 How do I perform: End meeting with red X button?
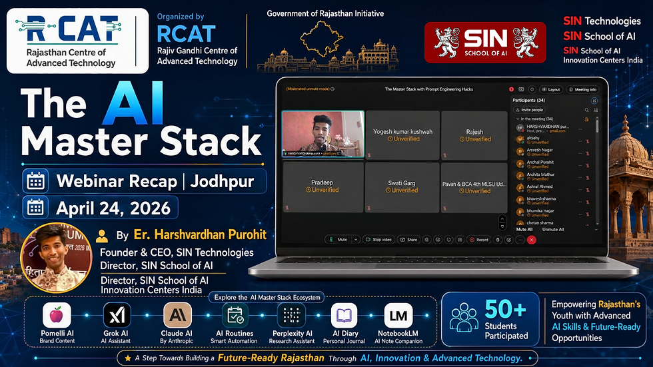pyautogui.click(x=532, y=240)
